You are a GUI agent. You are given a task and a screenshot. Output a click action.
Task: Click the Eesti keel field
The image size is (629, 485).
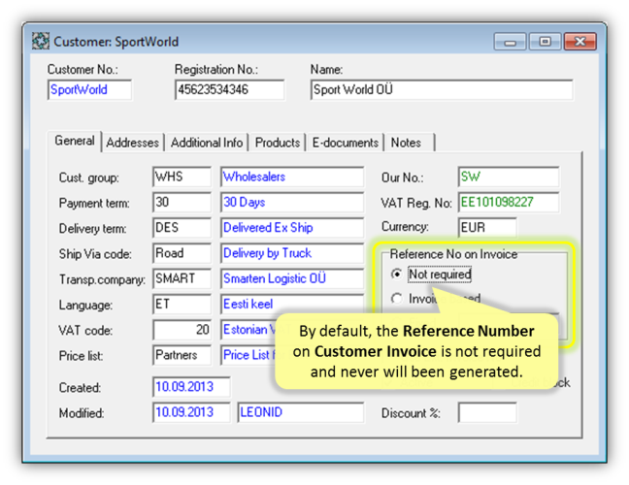coord(292,305)
